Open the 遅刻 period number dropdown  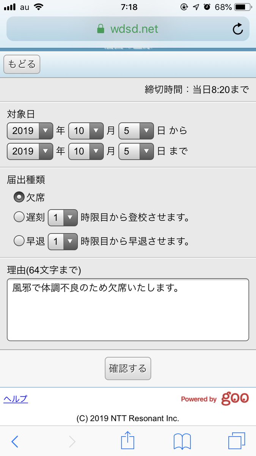(x=63, y=218)
